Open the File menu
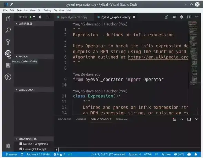This screenshot has height=158, width=203. coord(5,10)
